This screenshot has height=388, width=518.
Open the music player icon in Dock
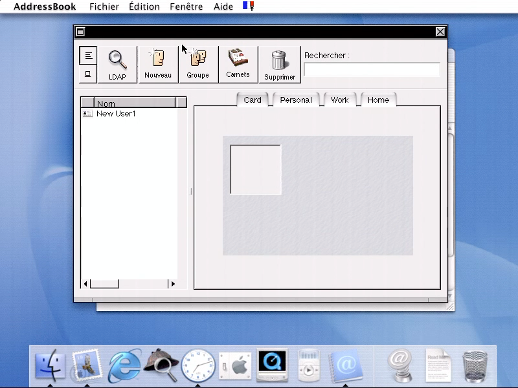click(x=309, y=366)
